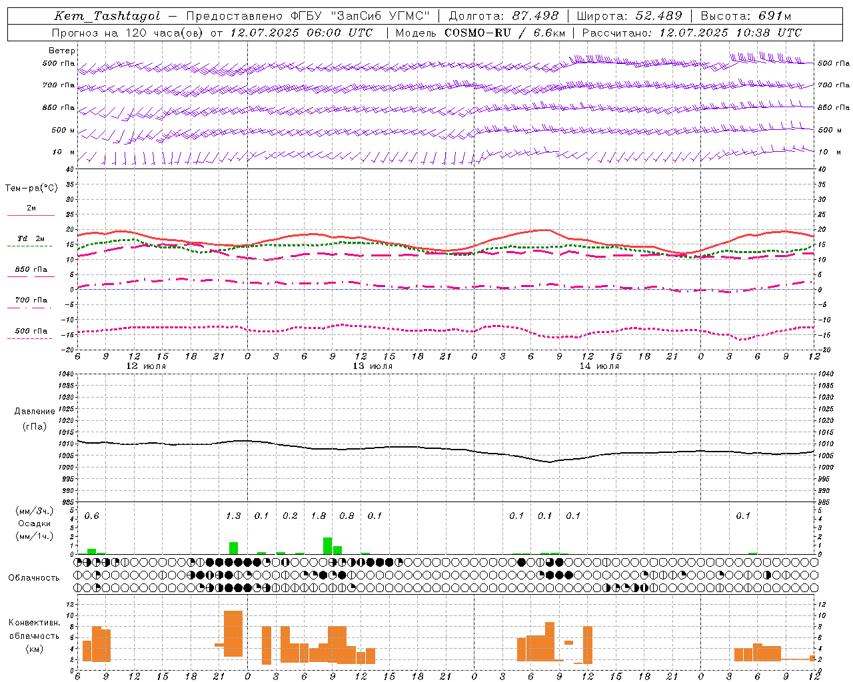This screenshot has width=853, height=682.
Task: Click '700 гПа' in the temperature legend
Action: coord(31,300)
